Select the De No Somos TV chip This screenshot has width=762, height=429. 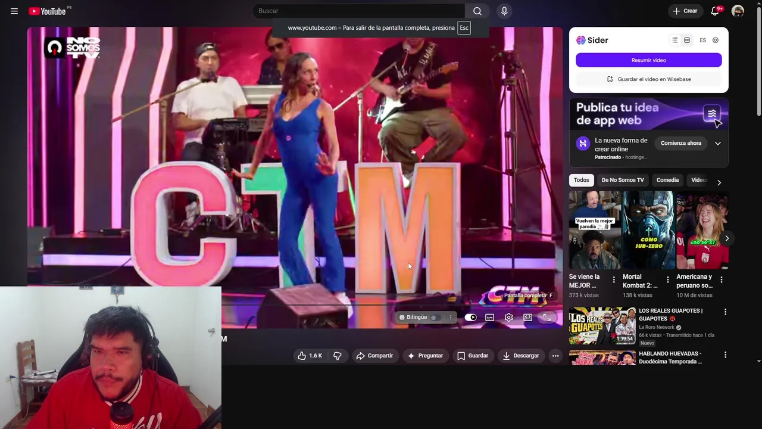[x=623, y=180]
